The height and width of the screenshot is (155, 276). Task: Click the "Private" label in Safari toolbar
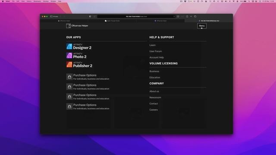(56, 16)
